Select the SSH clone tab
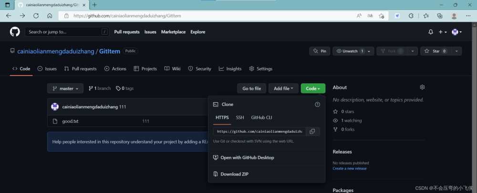This screenshot has width=477, height=193. 240,117
